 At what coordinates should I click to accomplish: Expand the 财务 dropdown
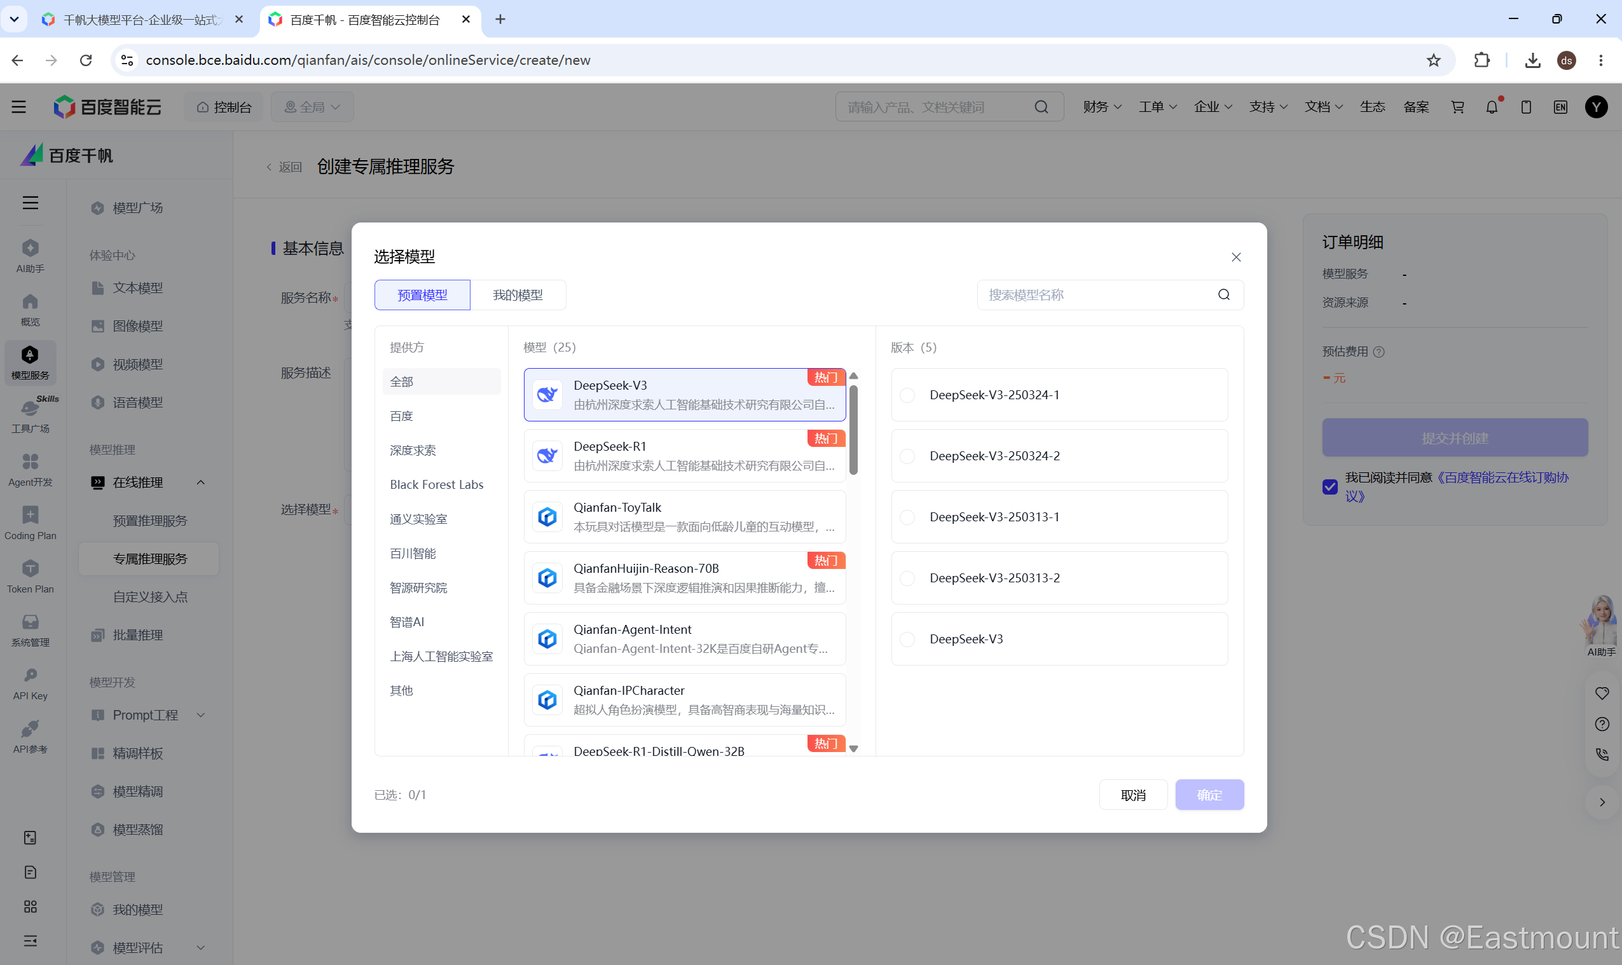1102,107
